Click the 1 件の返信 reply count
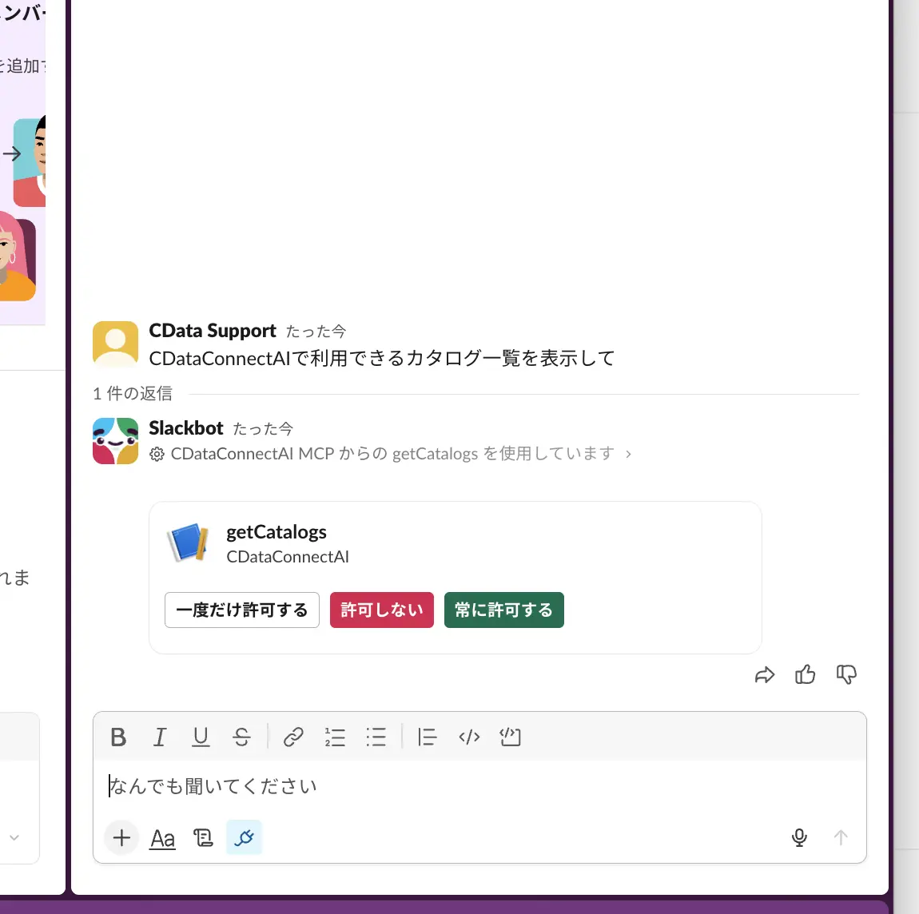919x914 pixels. (x=133, y=393)
